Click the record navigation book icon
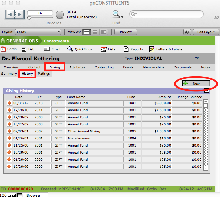 (15, 14)
